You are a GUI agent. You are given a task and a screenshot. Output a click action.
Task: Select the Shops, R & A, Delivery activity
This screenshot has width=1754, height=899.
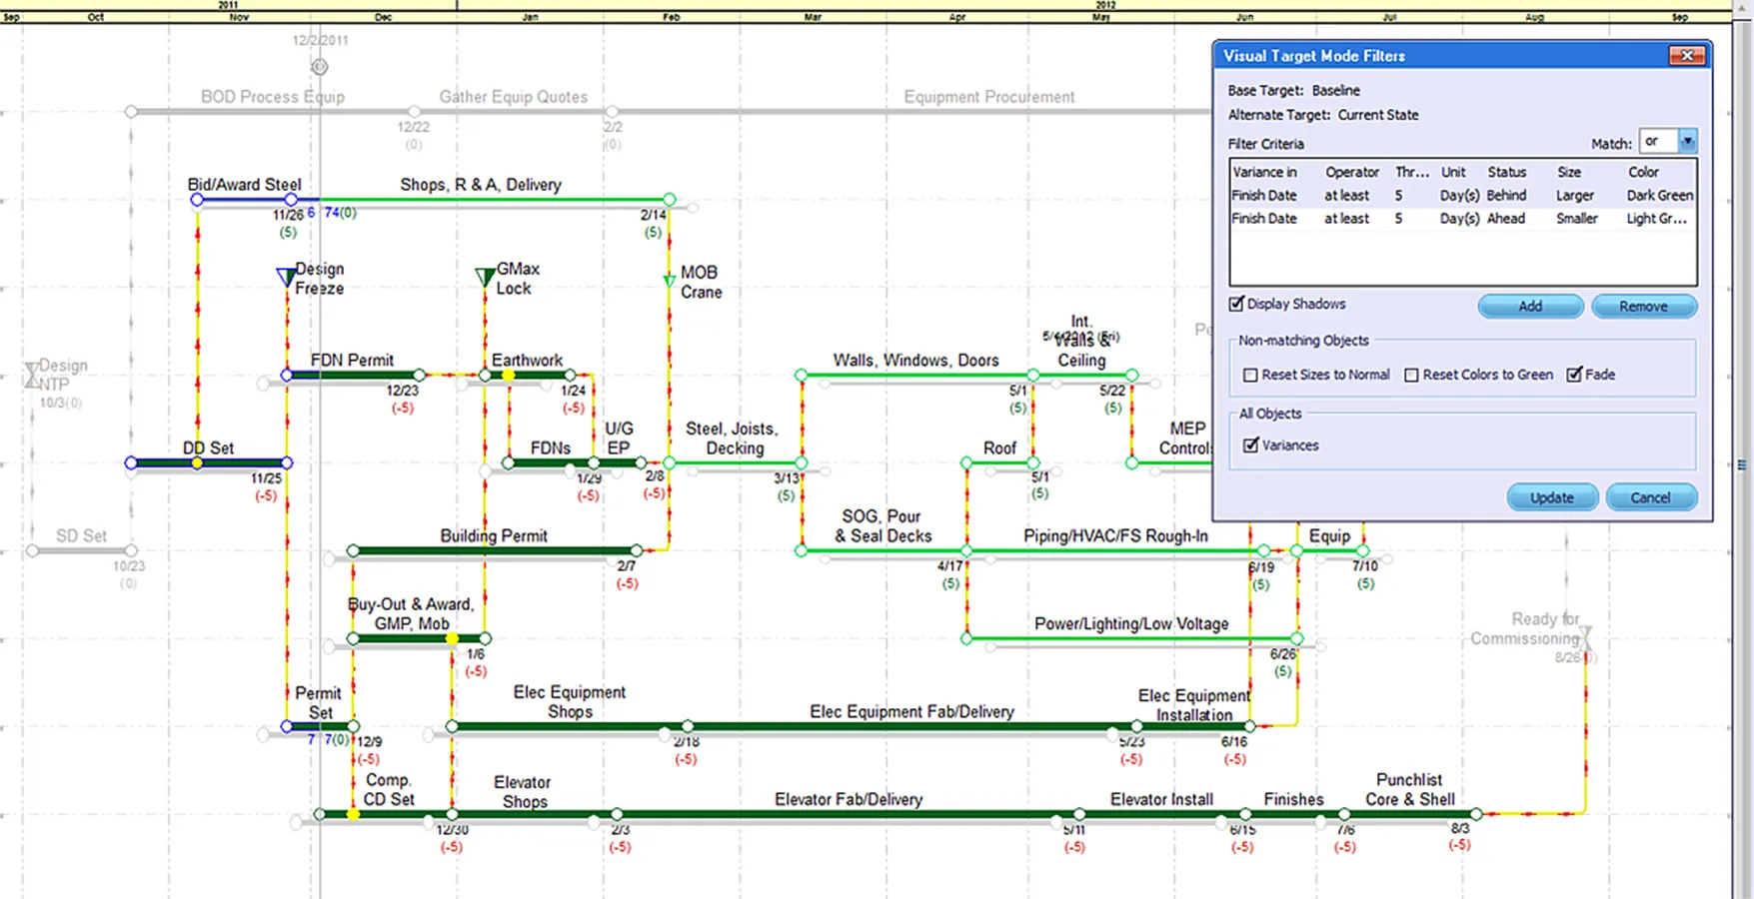coord(481,185)
